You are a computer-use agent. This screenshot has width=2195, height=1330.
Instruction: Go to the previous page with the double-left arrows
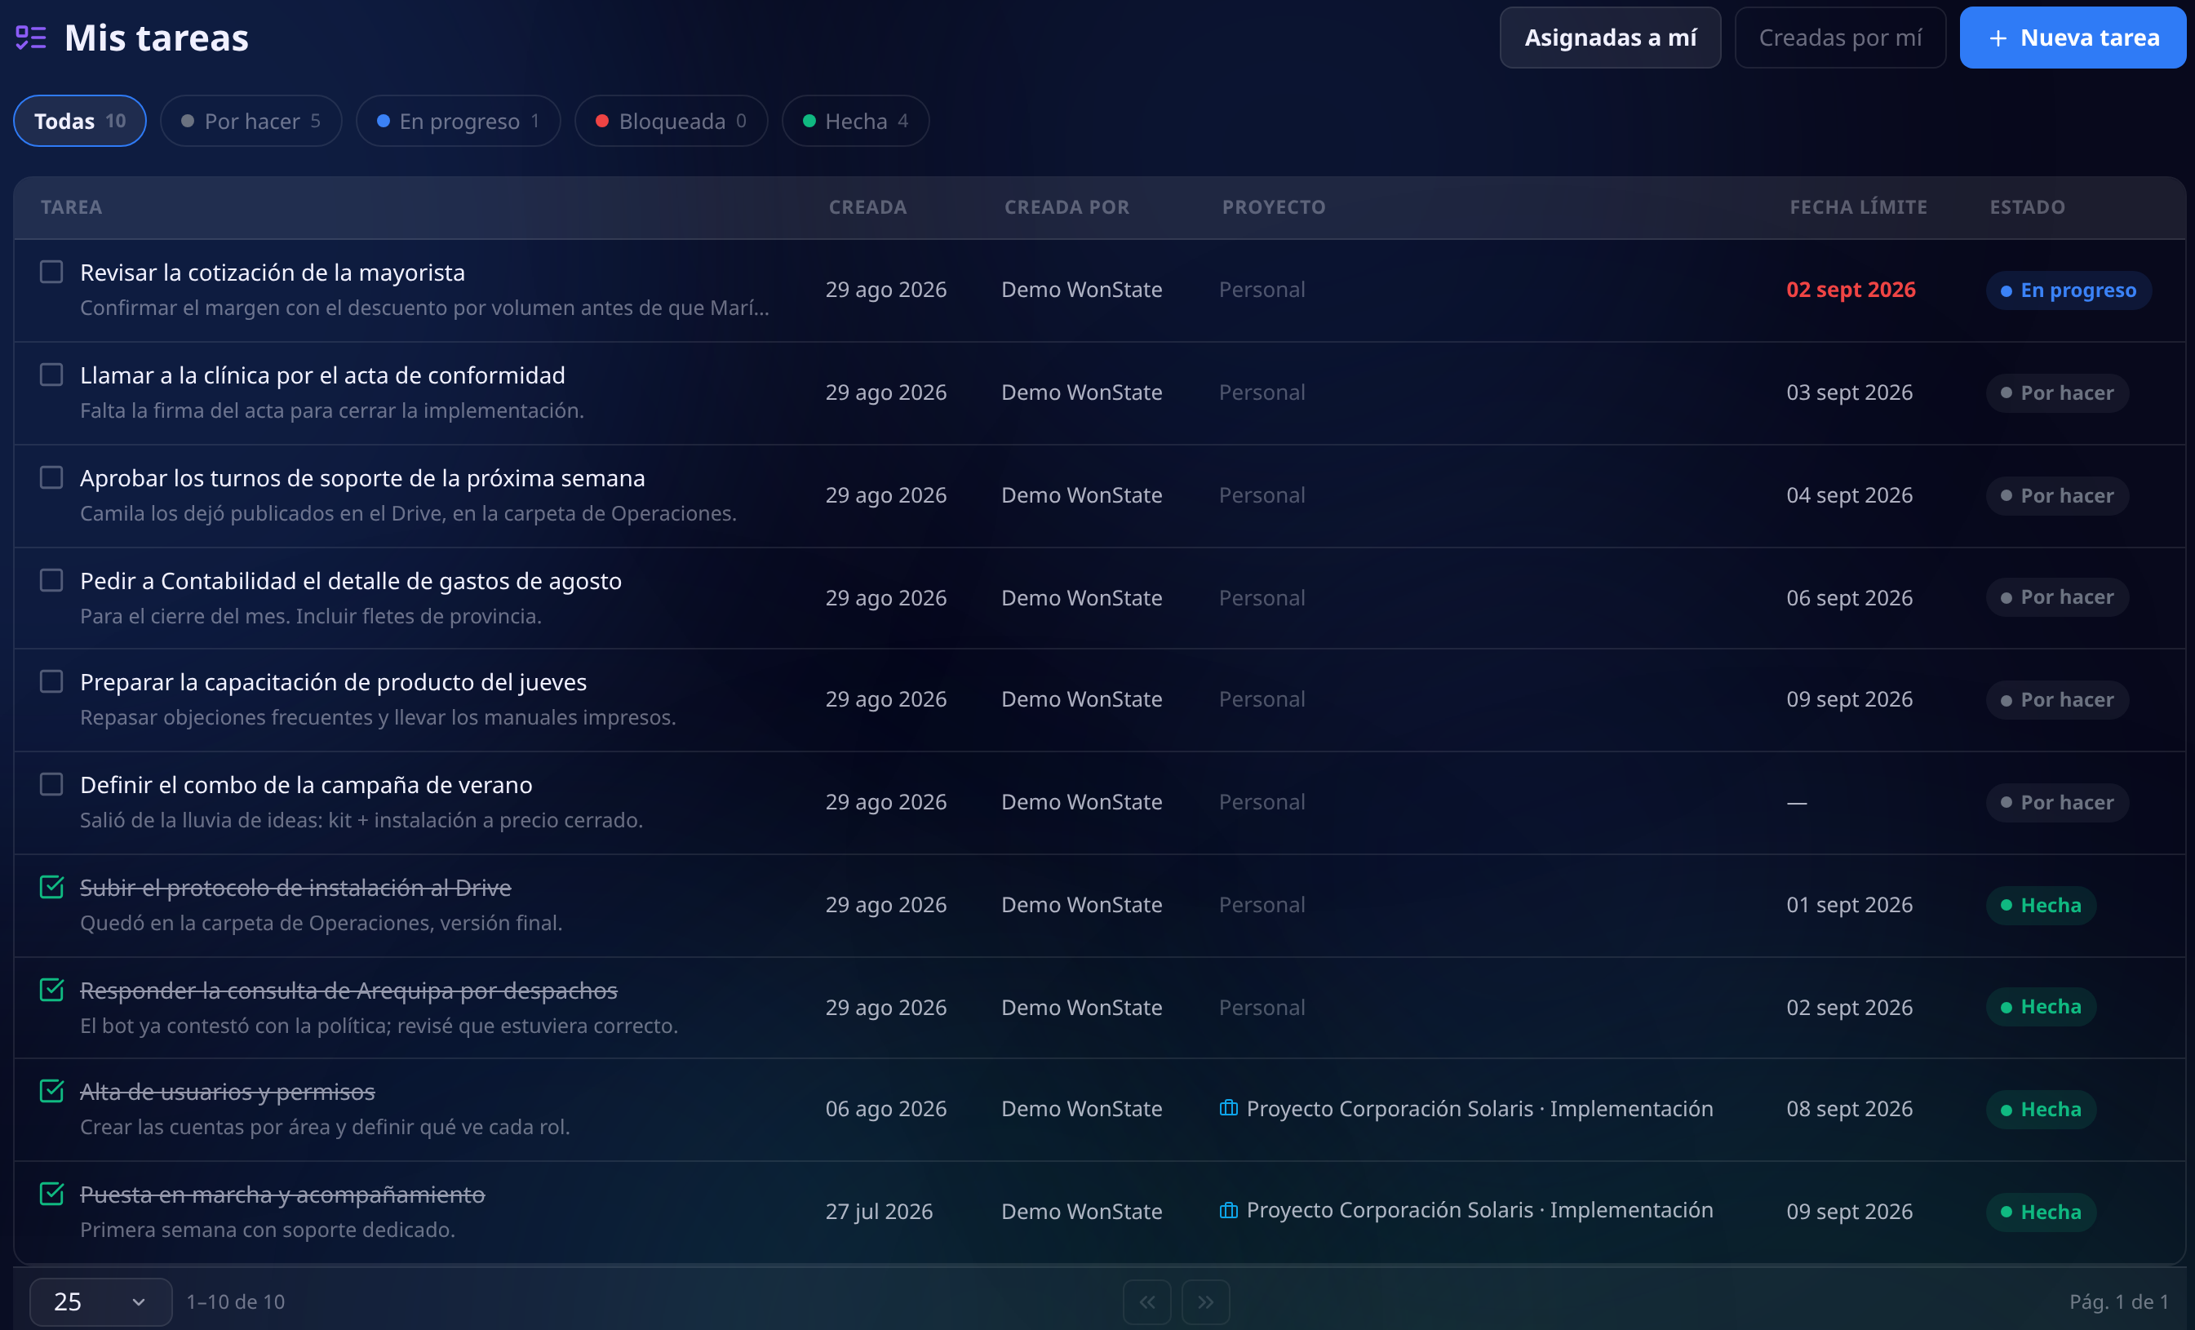click(x=1146, y=1301)
